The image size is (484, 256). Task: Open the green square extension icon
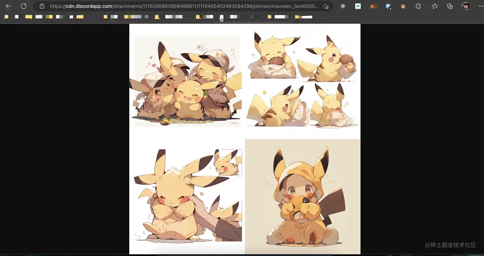point(358,6)
